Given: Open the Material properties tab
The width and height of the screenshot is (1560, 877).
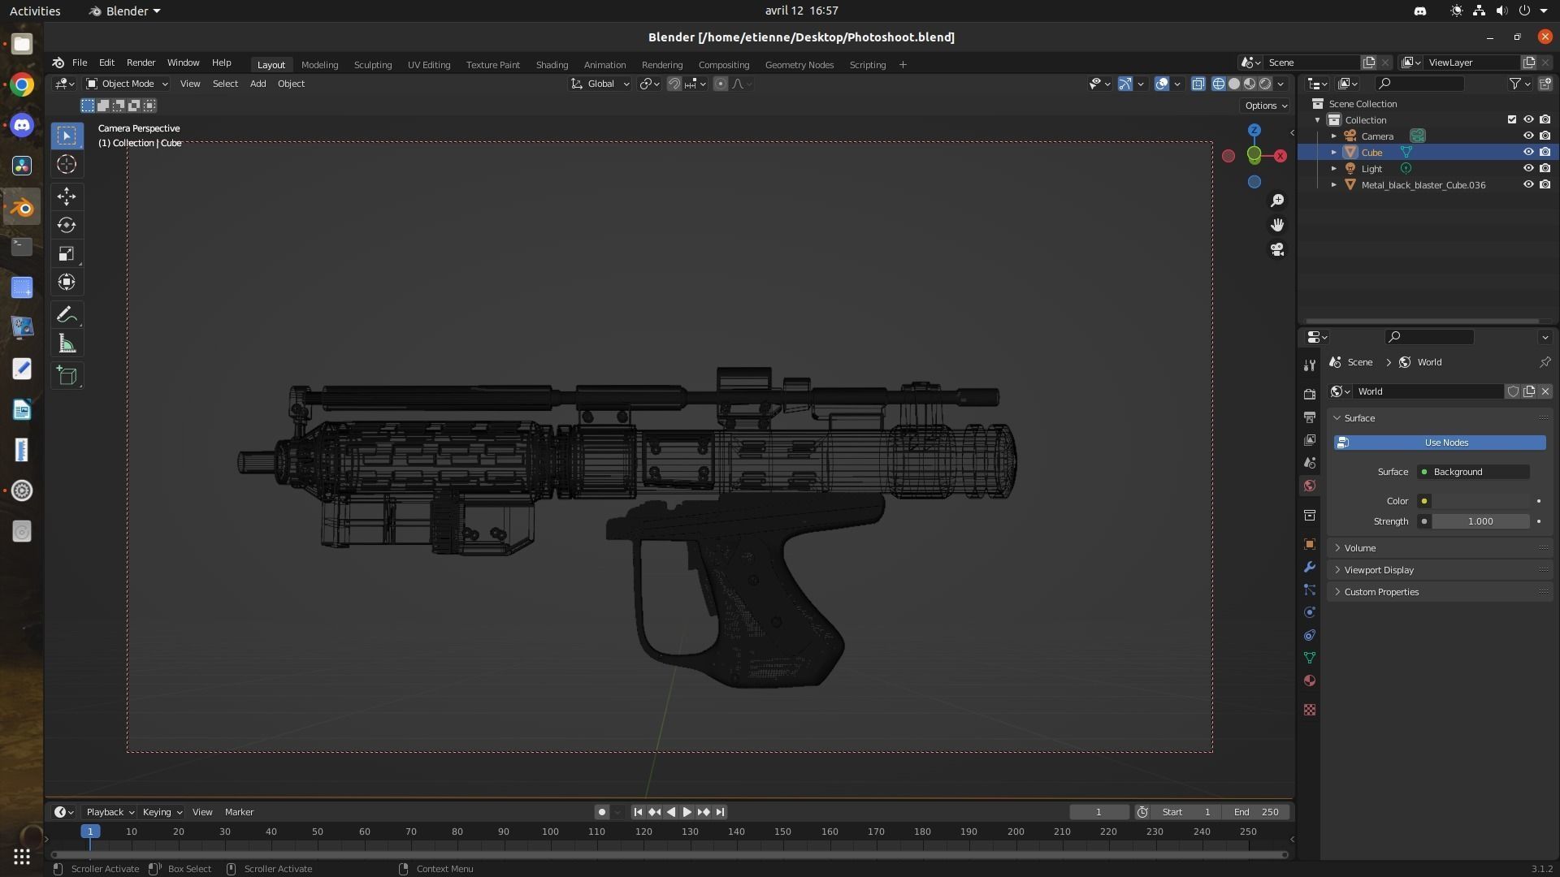Looking at the screenshot, I should [1310, 680].
